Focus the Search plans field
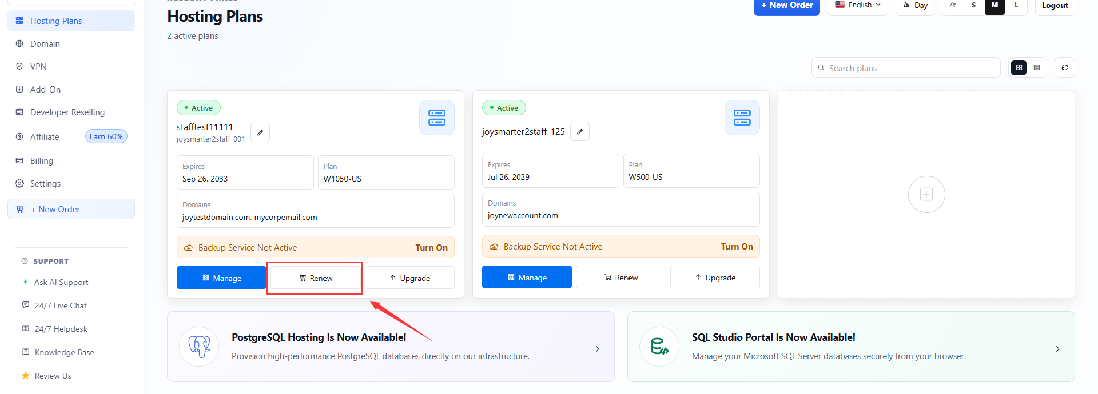The height and width of the screenshot is (394, 1098). (x=906, y=67)
